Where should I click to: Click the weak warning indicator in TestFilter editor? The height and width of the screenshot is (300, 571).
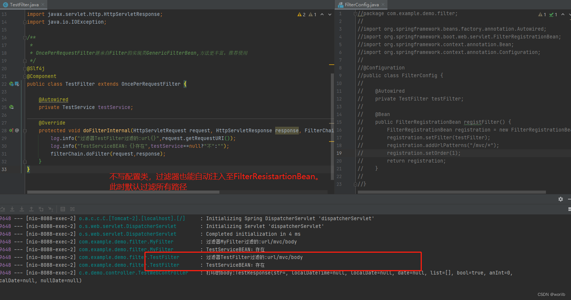[312, 14]
